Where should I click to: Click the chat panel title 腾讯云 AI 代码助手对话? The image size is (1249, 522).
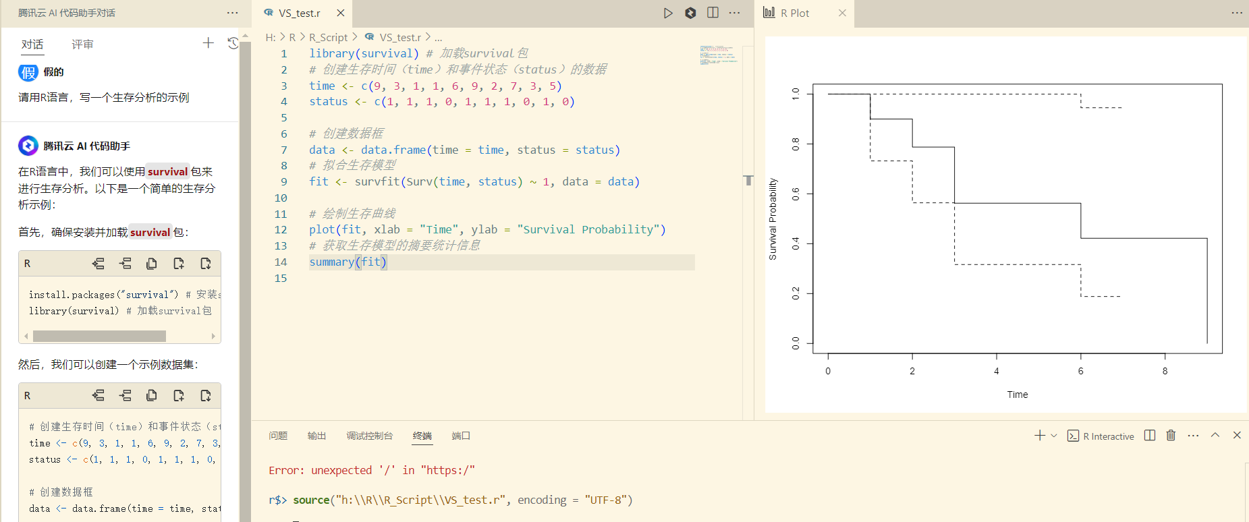pyautogui.click(x=67, y=13)
